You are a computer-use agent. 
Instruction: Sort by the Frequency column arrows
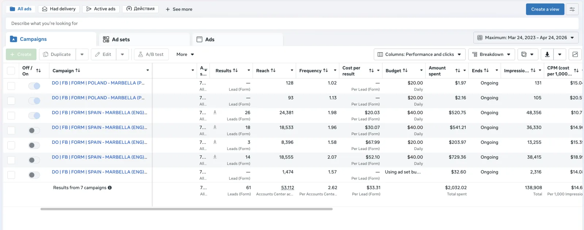point(326,70)
